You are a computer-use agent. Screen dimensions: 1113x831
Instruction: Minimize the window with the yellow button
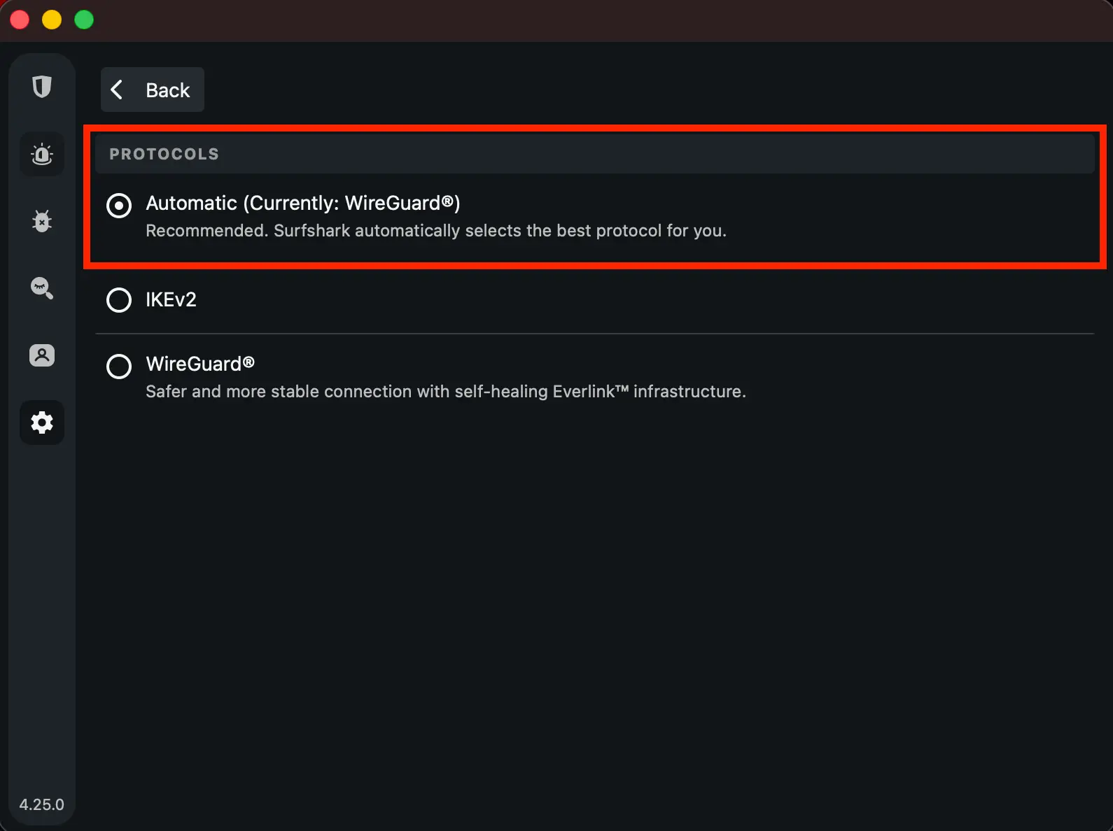click(x=52, y=20)
